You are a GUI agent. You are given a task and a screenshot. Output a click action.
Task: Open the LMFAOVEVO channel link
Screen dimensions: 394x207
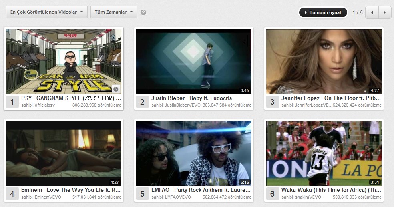click(178, 197)
